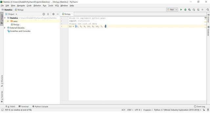Screen dimensions: 210x118
Task: Expand the venv folder
Action: click(8, 21)
